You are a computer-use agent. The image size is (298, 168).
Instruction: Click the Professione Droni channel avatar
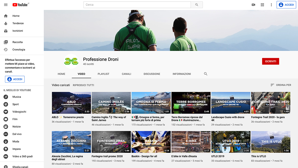click(x=71, y=61)
